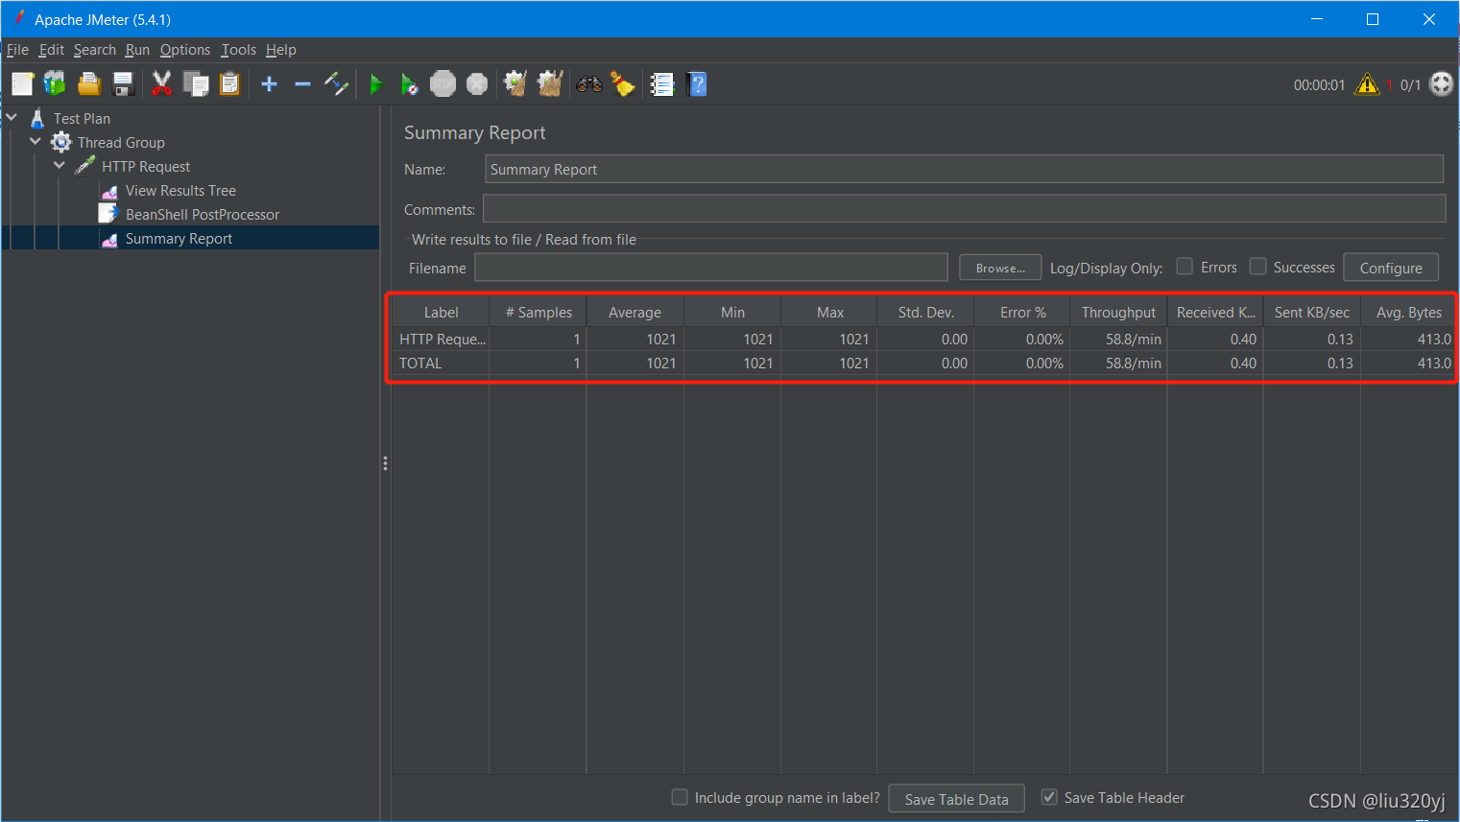Click the Toggle enable/disable icon
The width and height of the screenshot is (1460, 822).
click(336, 84)
